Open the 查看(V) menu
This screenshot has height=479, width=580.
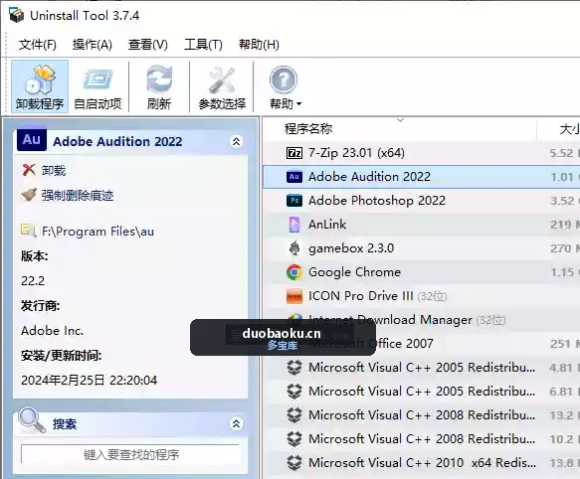coord(148,45)
